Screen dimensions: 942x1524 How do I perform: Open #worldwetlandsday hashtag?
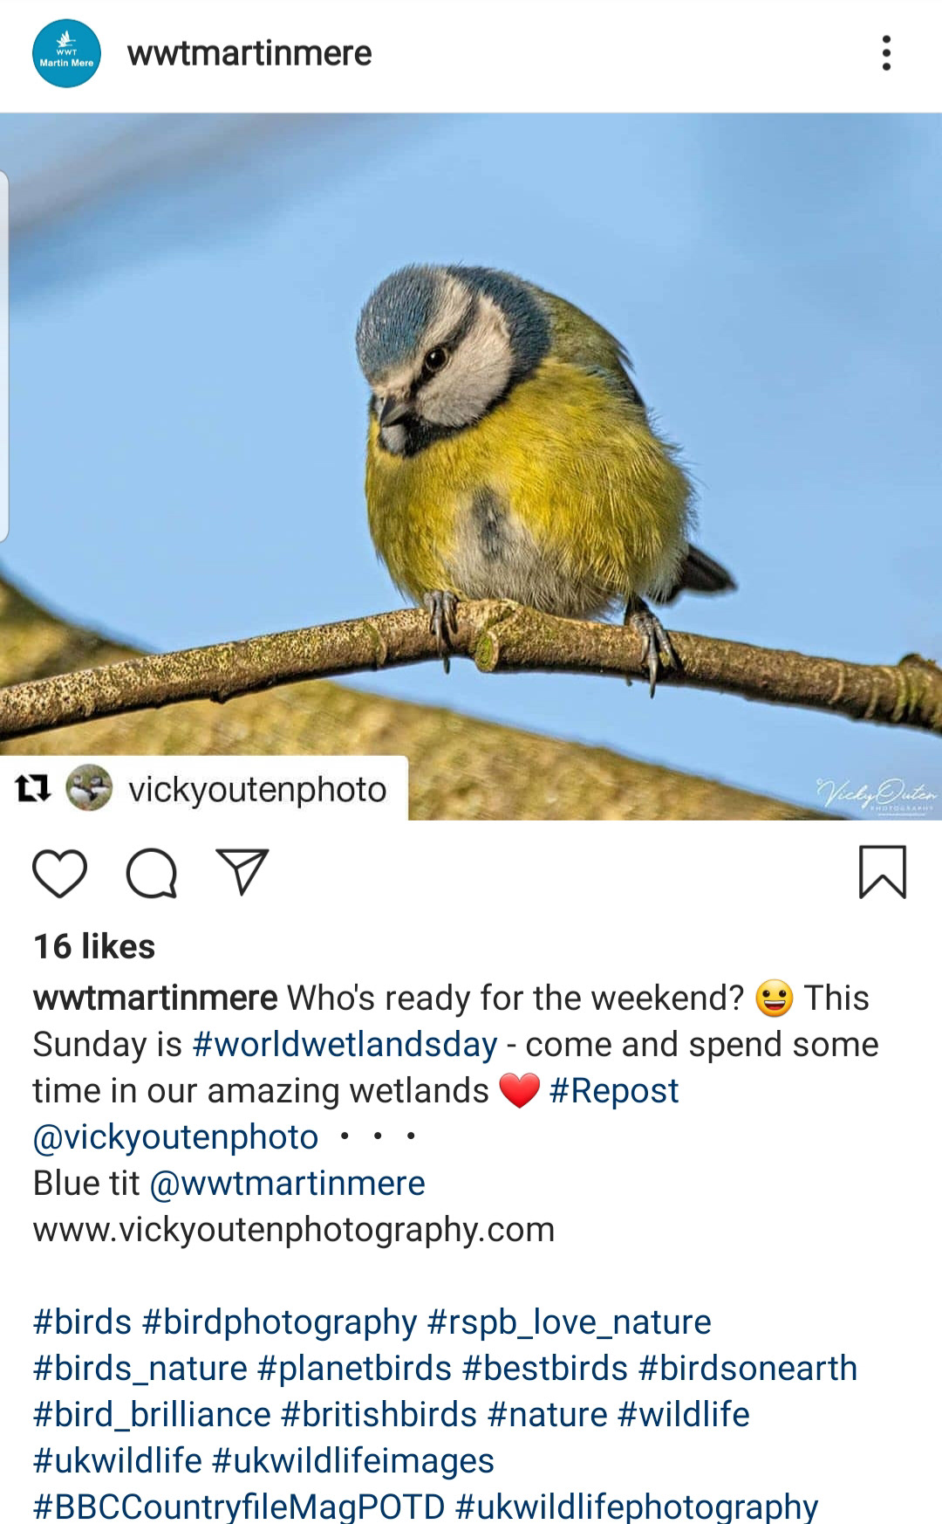pos(345,1044)
